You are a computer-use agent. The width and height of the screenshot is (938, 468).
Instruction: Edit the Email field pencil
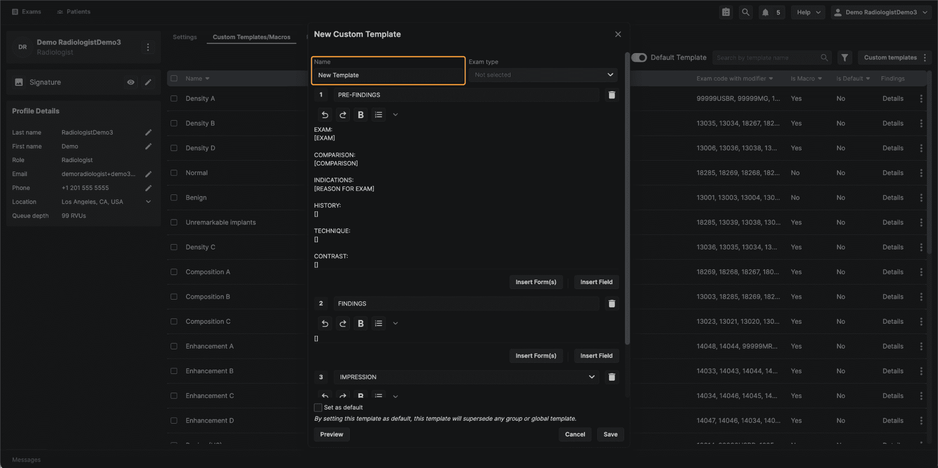click(148, 174)
